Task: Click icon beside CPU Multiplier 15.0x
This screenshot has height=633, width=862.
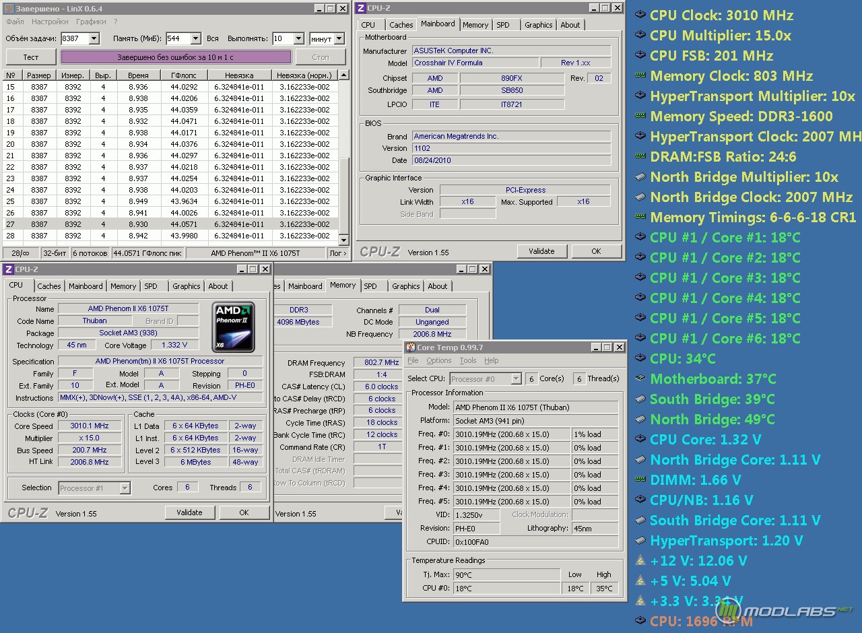Action: (640, 35)
